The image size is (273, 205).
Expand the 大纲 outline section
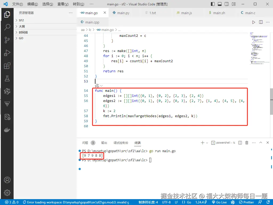pyautogui.click(x=45, y=26)
